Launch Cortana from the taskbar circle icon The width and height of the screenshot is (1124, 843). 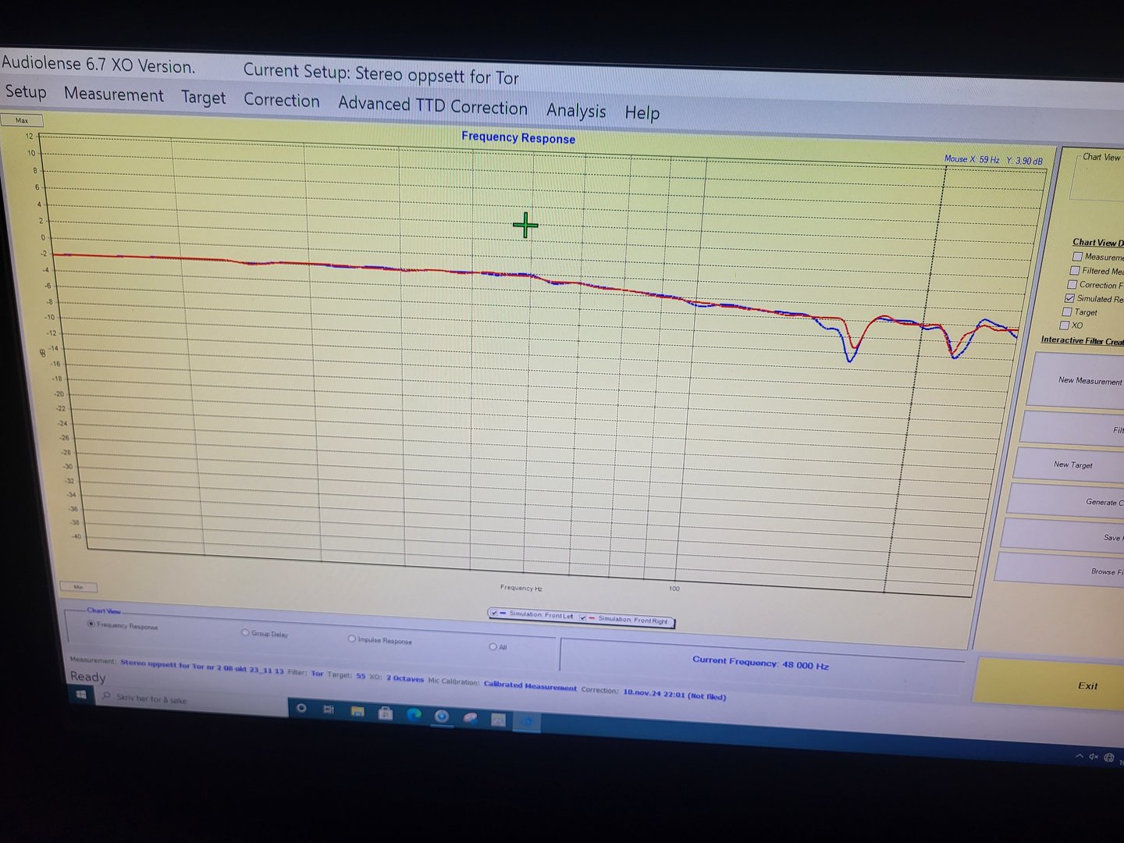[301, 708]
